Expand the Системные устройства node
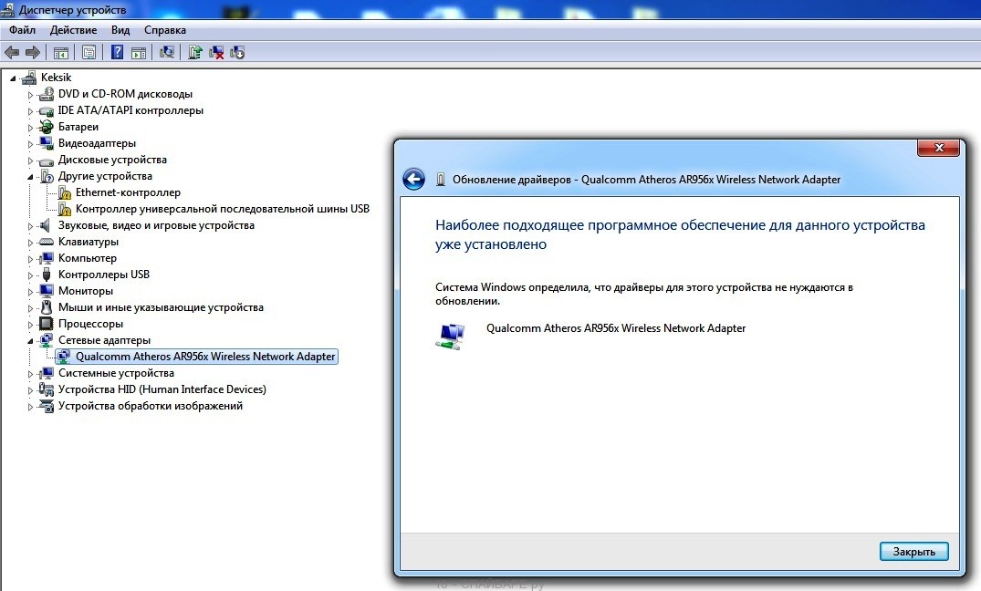 click(x=30, y=374)
